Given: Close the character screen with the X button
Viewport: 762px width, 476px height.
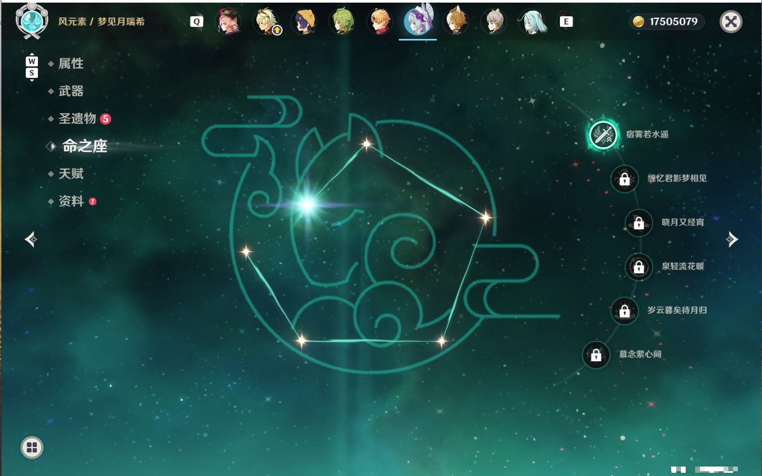Looking at the screenshot, I should click(731, 22).
